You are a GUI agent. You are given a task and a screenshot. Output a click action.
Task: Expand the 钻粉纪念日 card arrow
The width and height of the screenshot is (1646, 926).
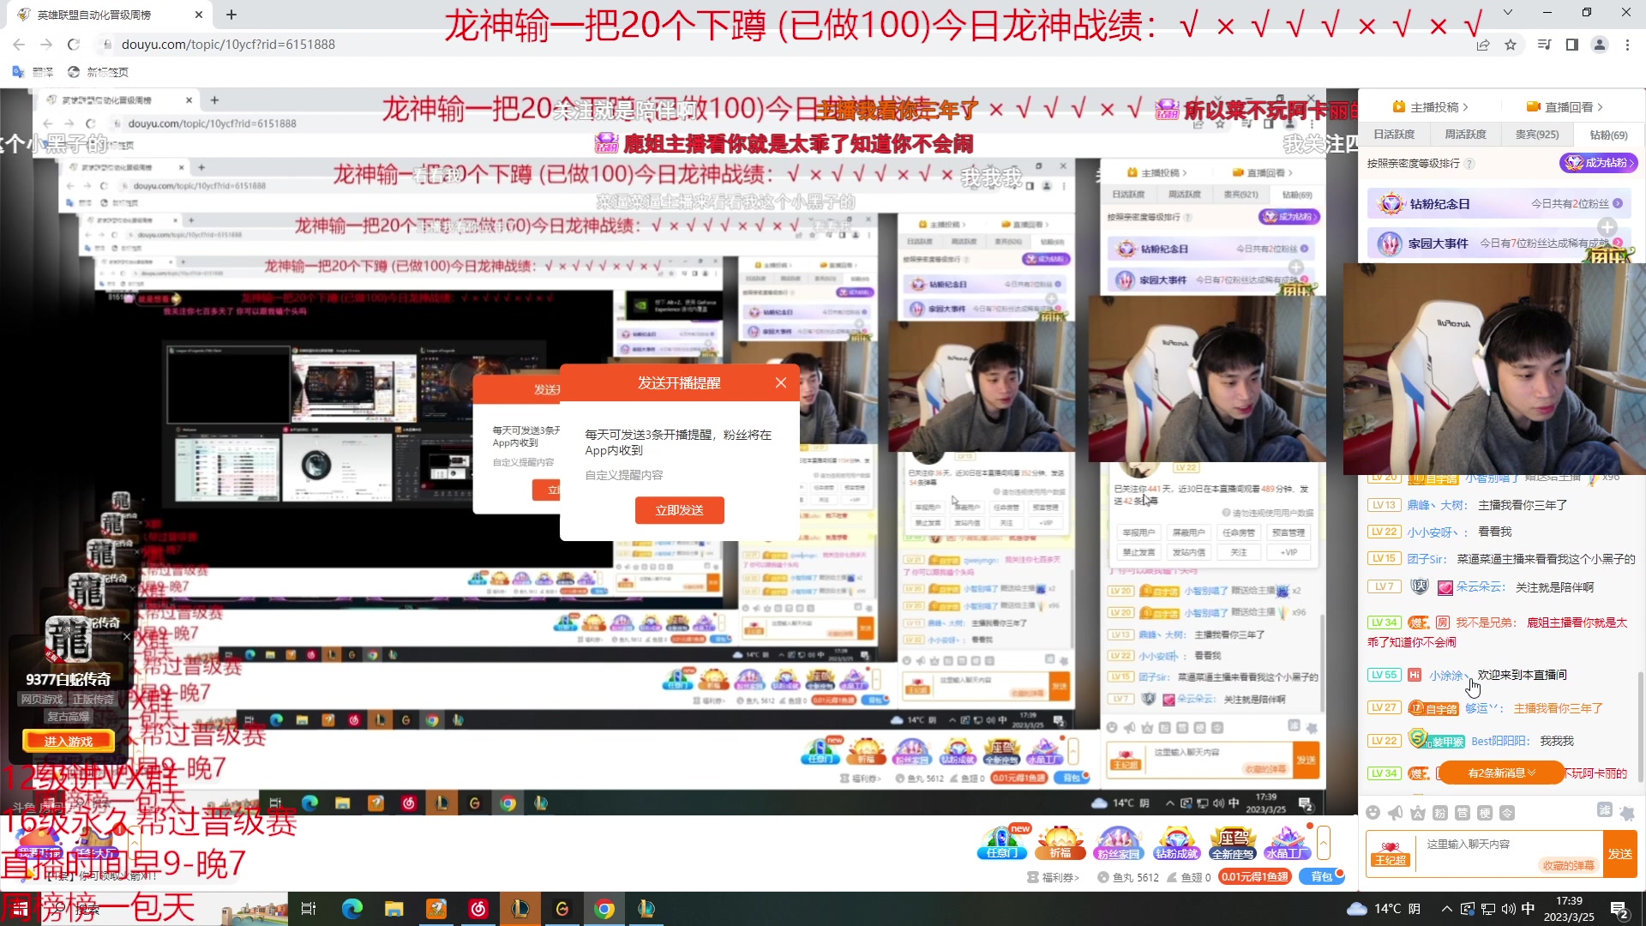(x=1618, y=204)
